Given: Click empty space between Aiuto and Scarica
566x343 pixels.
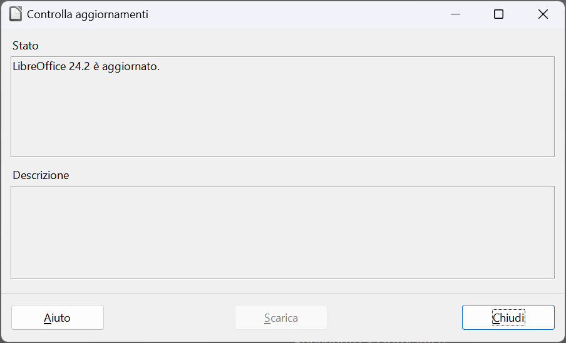Looking at the screenshot, I should [169, 317].
